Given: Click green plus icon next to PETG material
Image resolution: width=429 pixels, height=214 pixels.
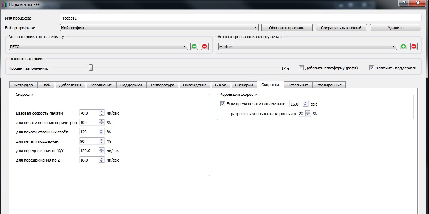Looking at the screenshot, I should coord(194,46).
